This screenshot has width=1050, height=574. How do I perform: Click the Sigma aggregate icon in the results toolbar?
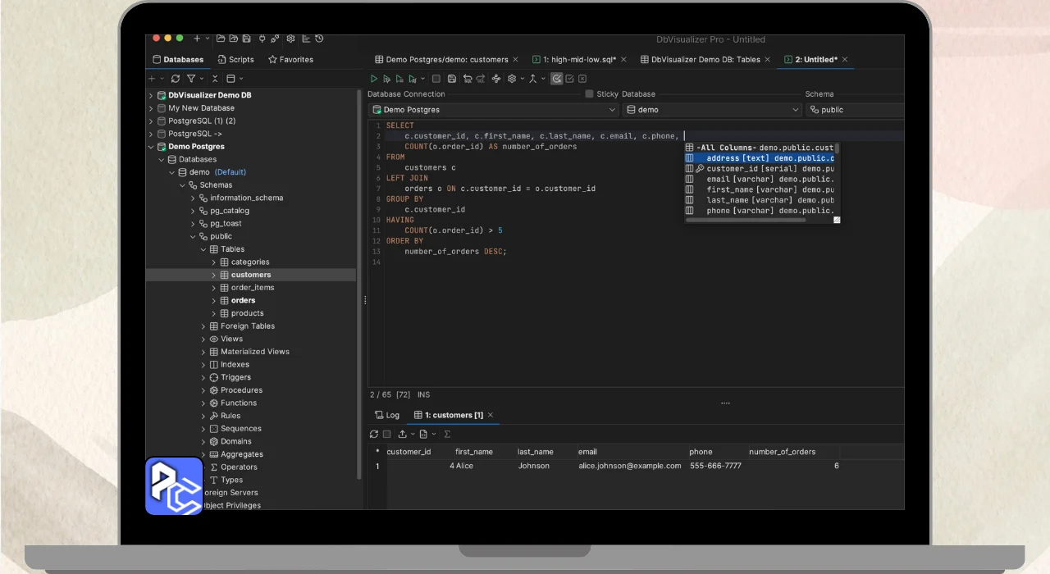tap(447, 434)
